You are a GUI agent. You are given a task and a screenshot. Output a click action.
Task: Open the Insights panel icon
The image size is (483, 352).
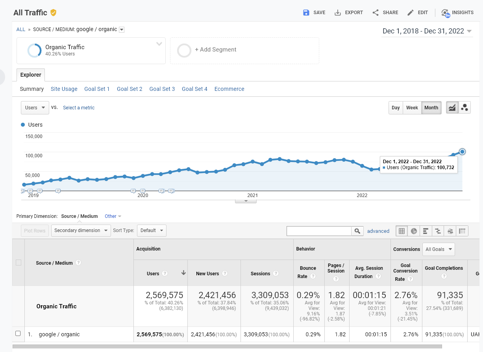[x=446, y=13]
